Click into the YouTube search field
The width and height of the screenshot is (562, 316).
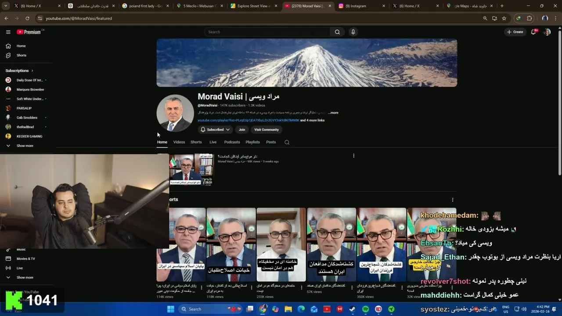tap(267, 32)
